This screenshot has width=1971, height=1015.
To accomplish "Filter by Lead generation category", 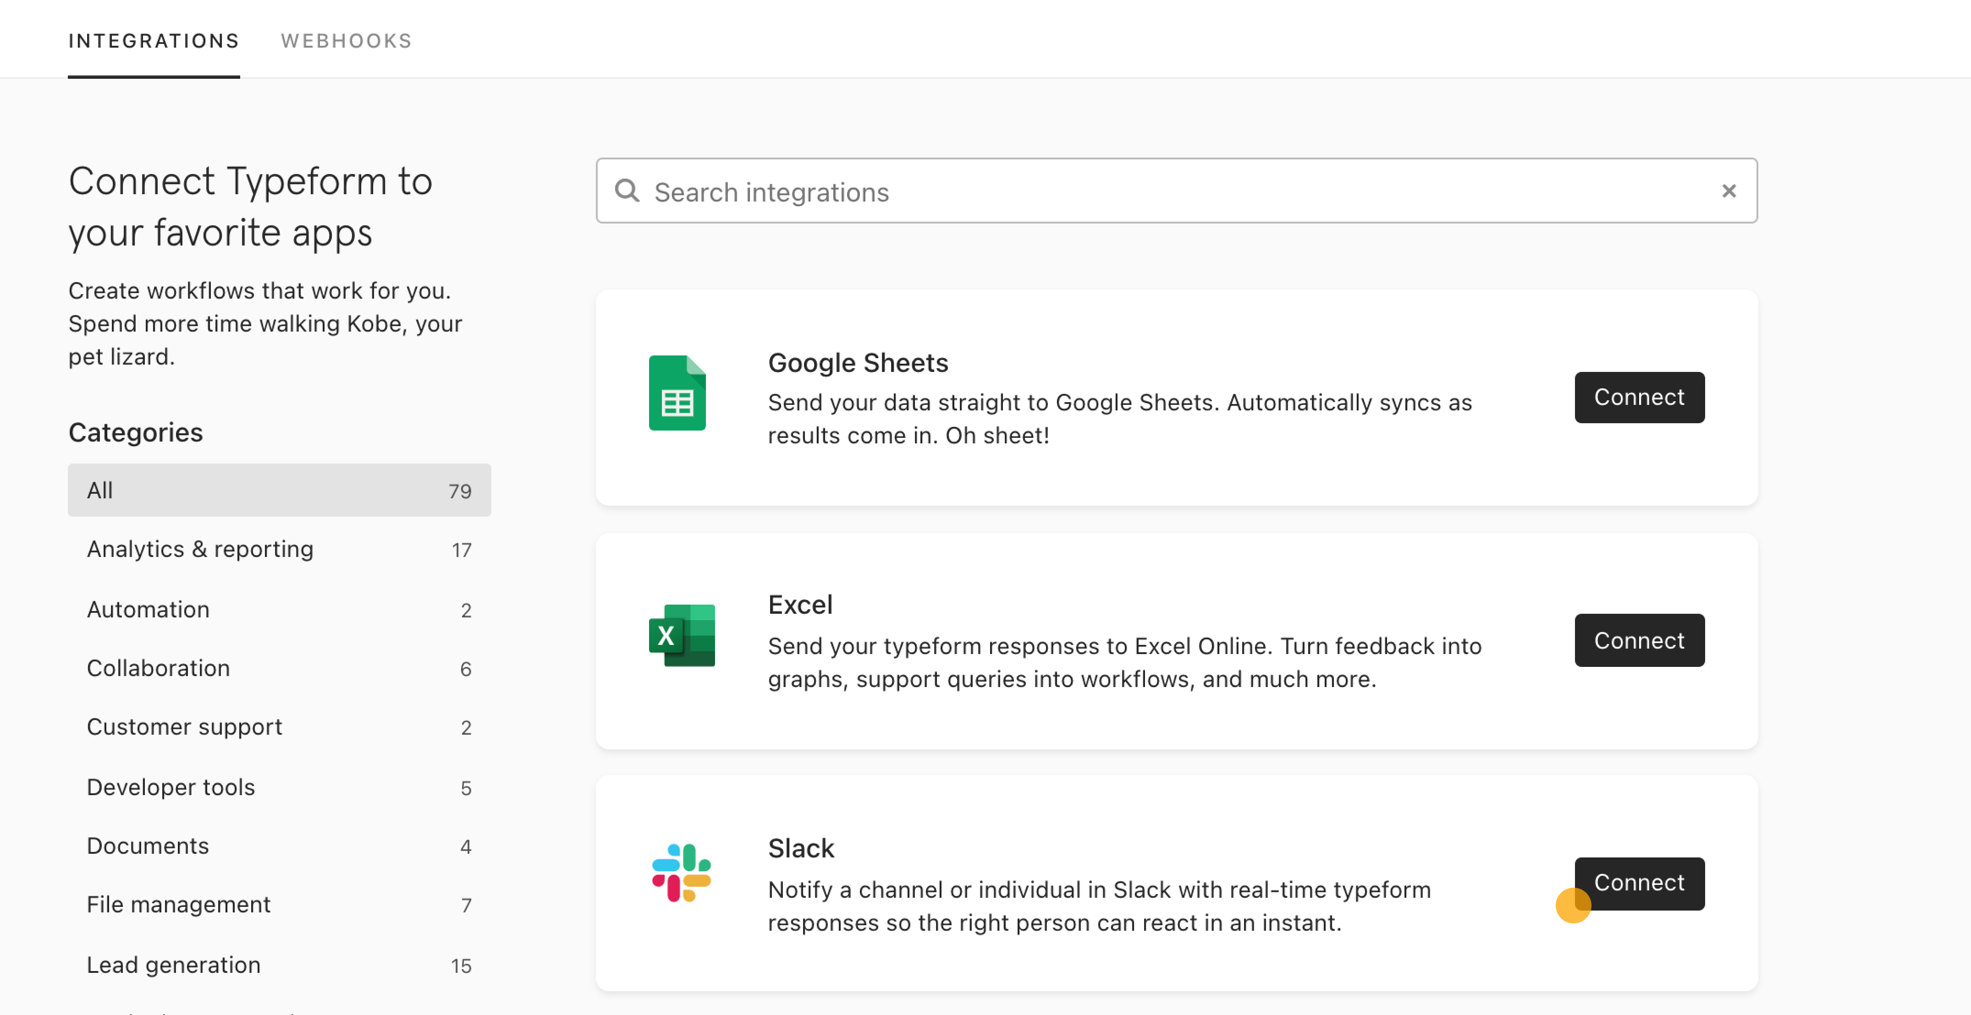I will tap(279, 966).
